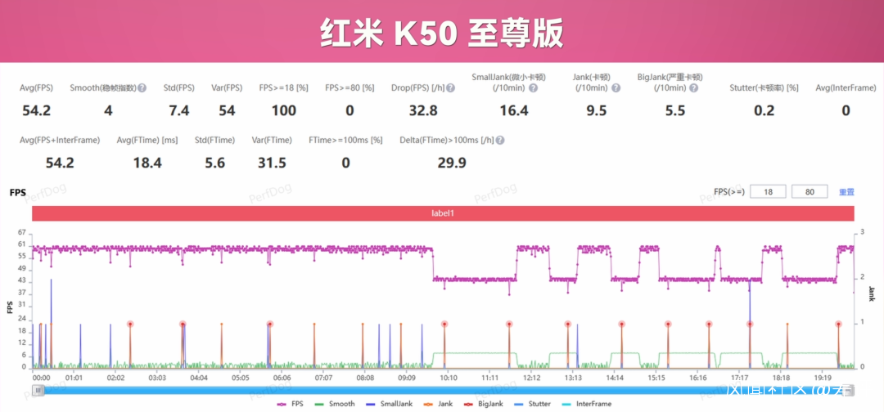The width and height of the screenshot is (884, 412).
Task: Open help icon under Jank(卡顿)
Action: pos(616,88)
